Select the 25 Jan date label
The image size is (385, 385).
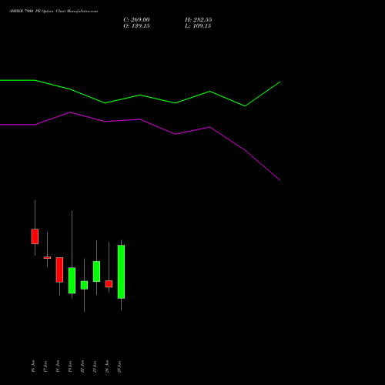119,367
